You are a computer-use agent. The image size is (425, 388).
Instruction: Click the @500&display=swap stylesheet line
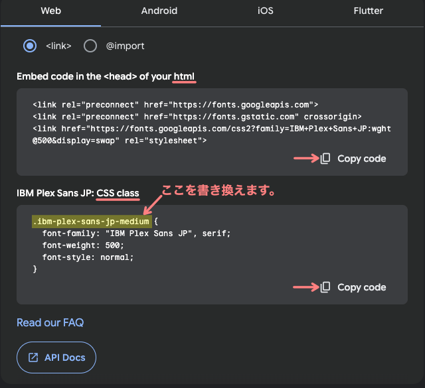pyautogui.click(x=120, y=141)
